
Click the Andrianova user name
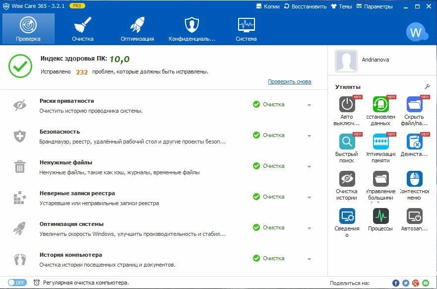click(x=375, y=60)
